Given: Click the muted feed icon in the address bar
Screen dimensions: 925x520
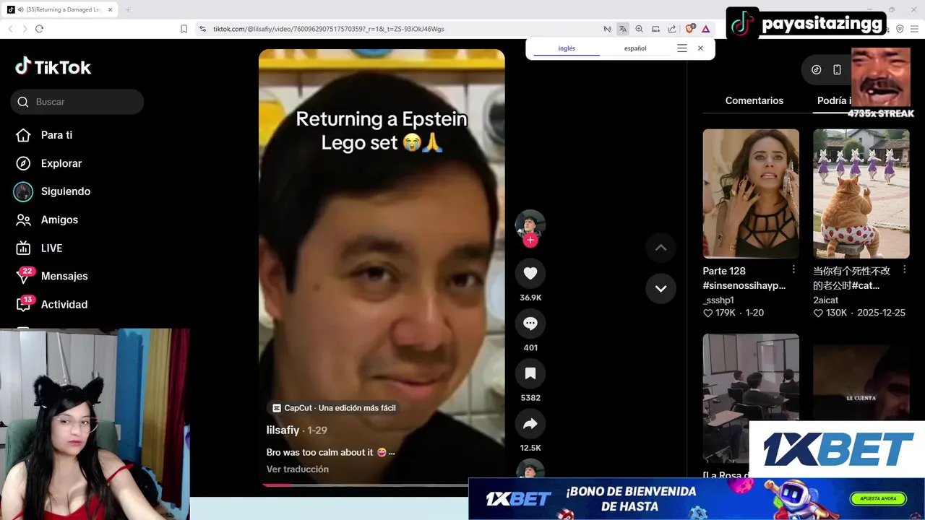Looking at the screenshot, I should (x=608, y=29).
